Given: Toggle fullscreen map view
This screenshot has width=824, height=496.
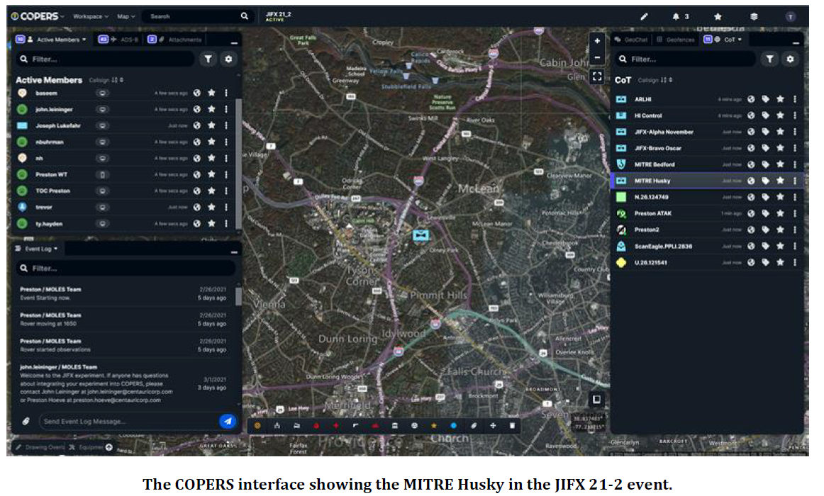Looking at the screenshot, I should 597,77.
